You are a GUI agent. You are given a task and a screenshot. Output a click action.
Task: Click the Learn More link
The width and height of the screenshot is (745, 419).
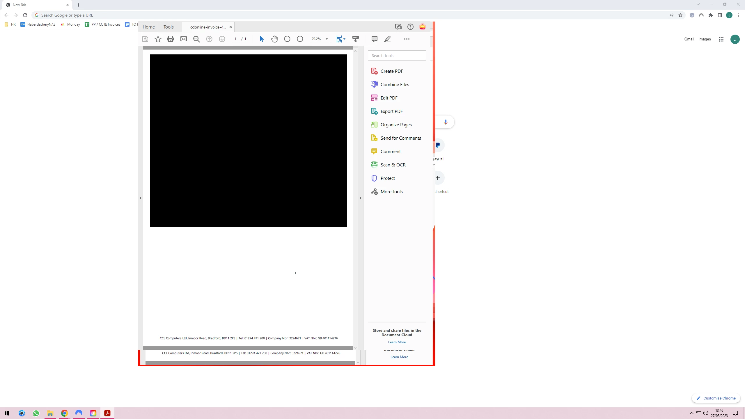397,342
